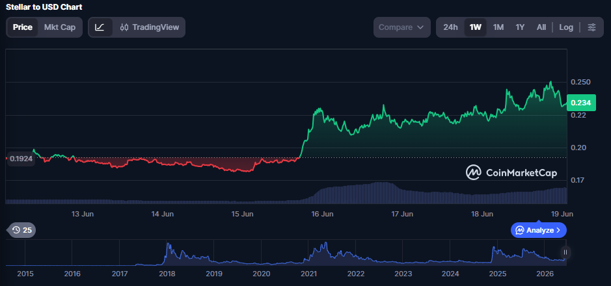Click the 0.1924 opening price label
Image resolution: width=611 pixels, height=286 pixels.
pyautogui.click(x=21, y=159)
